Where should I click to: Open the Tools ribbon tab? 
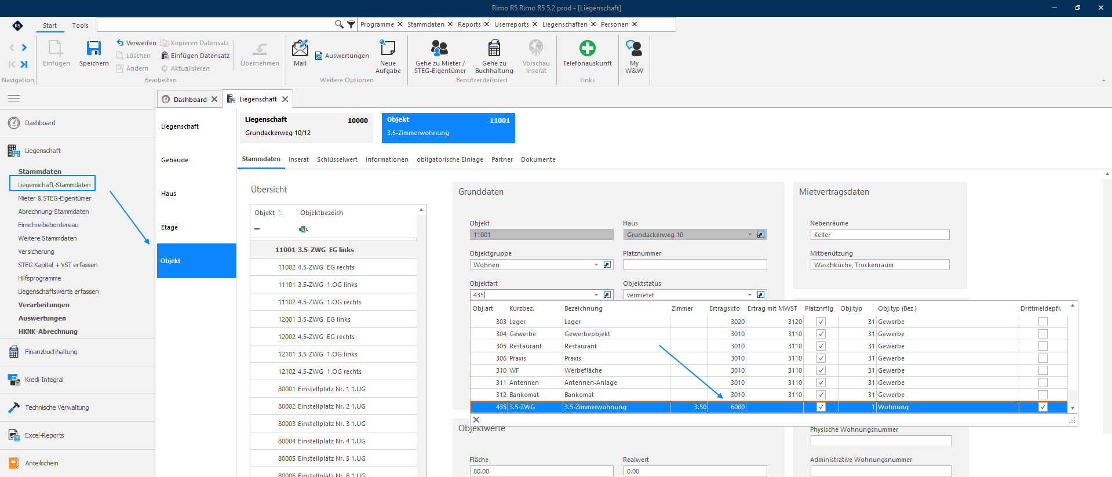tap(80, 26)
